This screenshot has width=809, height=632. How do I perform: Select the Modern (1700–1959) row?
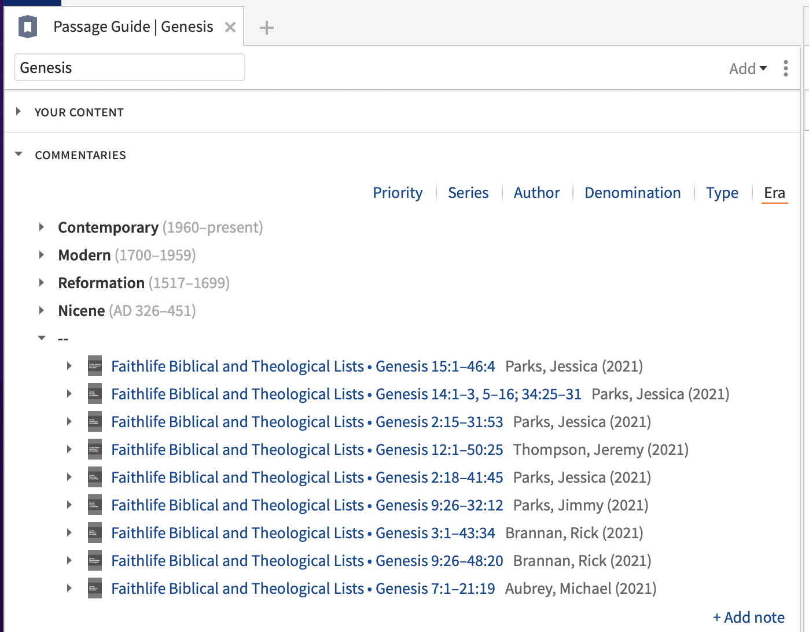[127, 255]
